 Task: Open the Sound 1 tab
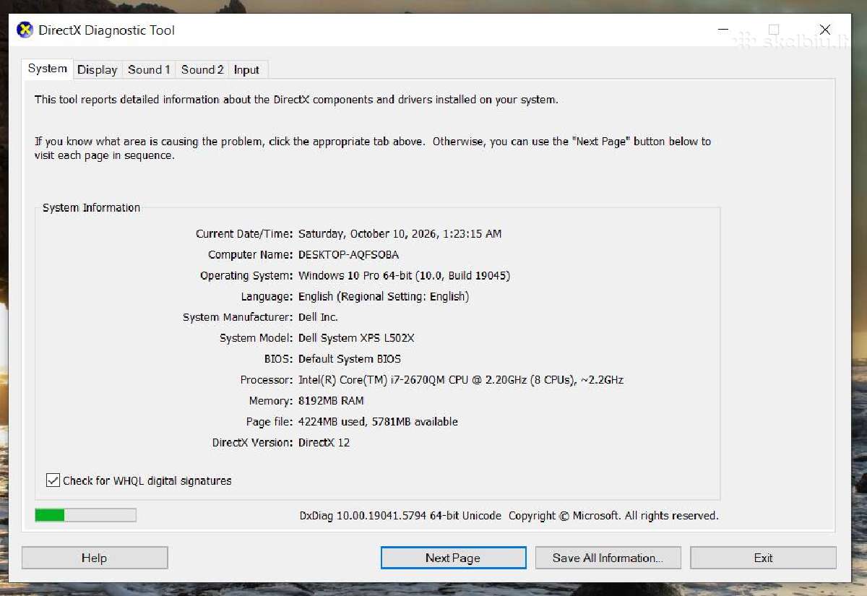click(x=149, y=70)
